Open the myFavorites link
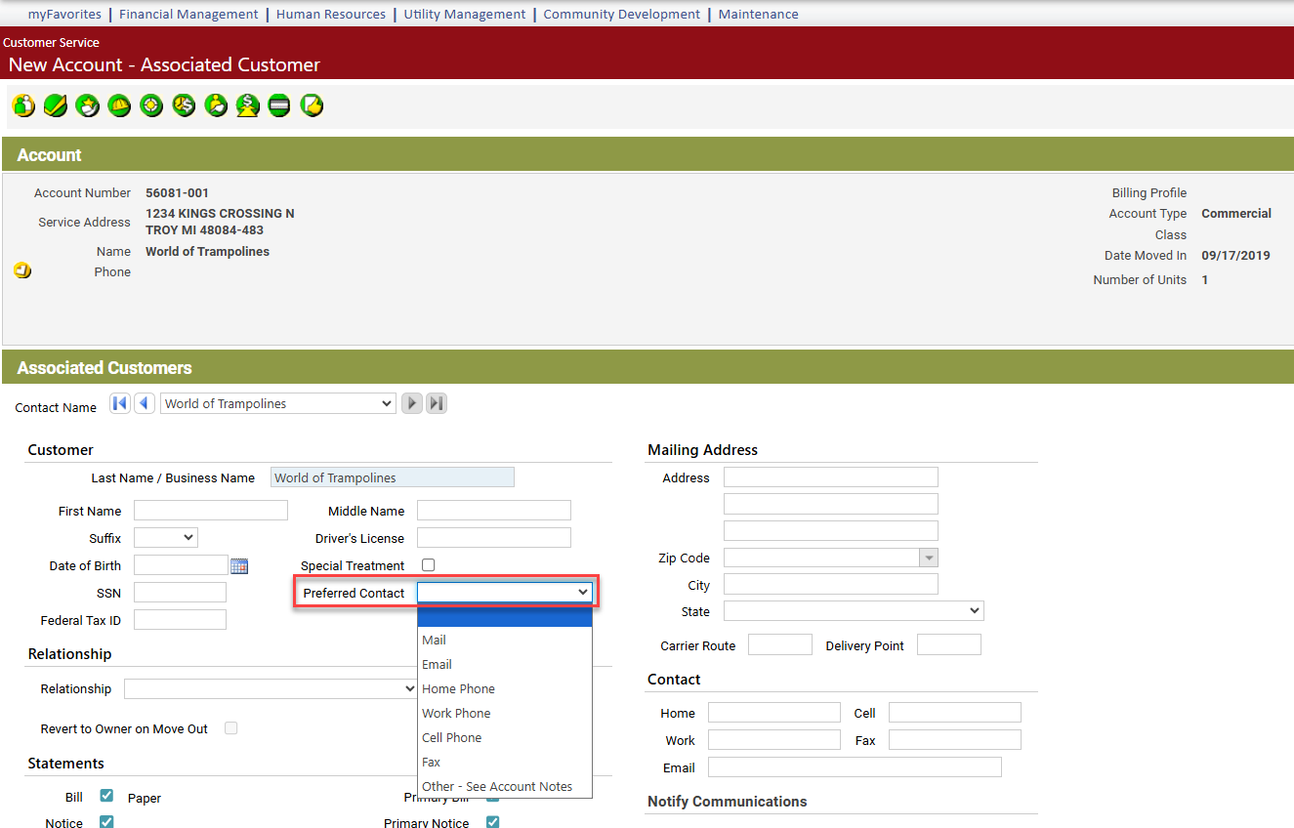 point(64,14)
